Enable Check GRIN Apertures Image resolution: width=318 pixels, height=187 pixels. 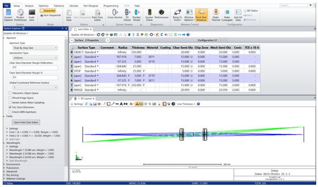click(x=10, y=112)
